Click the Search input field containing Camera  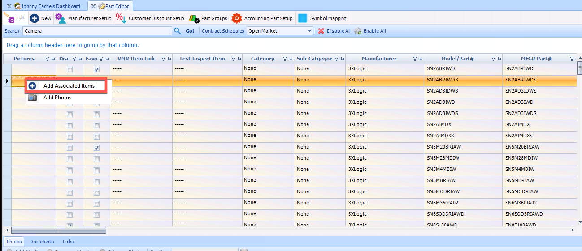point(97,31)
